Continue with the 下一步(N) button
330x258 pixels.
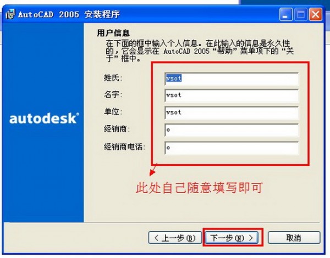[x=232, y=238]
